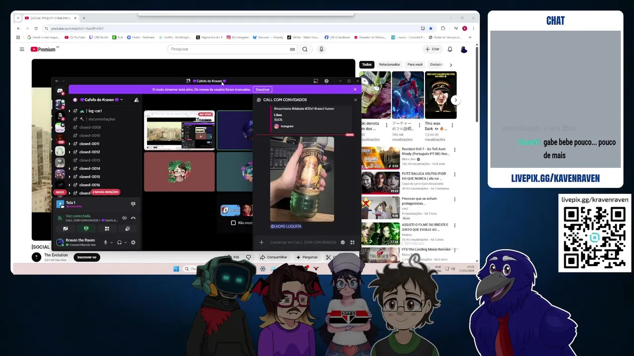The image size is (634, 356).
Task: Start YouTube voice search microphone
Action: pos(321,49)
